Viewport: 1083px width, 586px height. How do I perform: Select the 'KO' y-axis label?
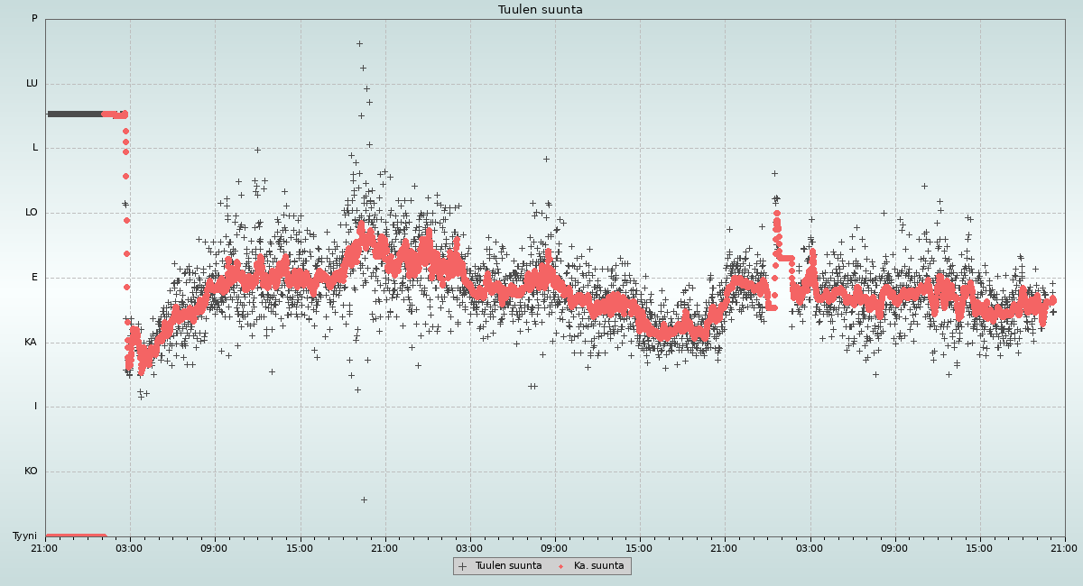tap(31, 471)
